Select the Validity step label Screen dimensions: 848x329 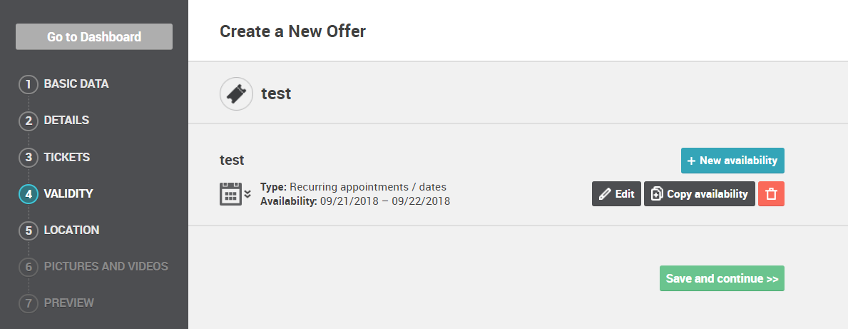(68, 193)
